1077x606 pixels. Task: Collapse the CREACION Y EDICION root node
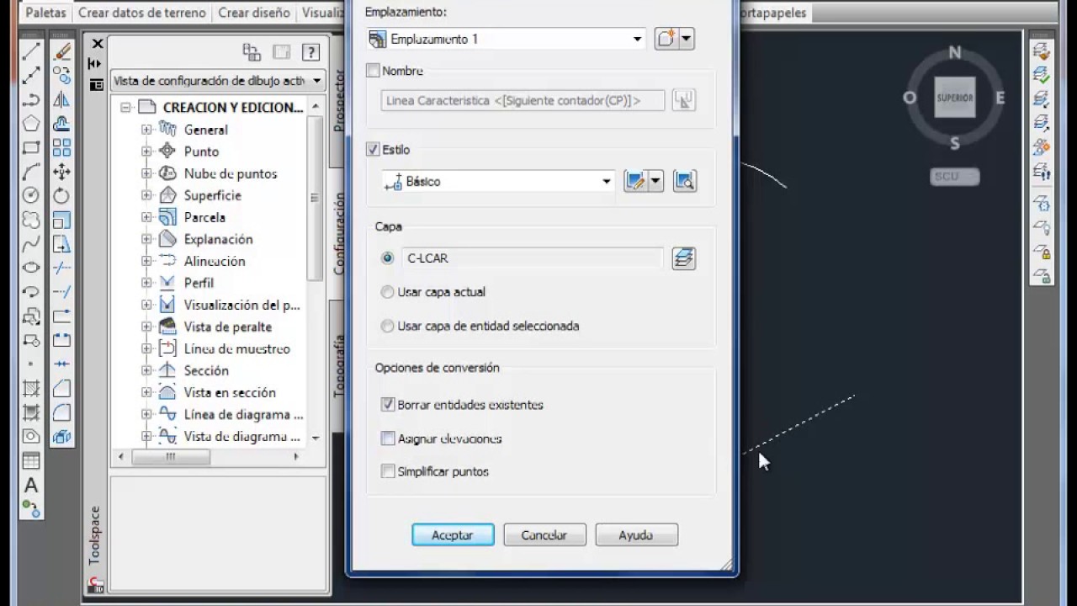126,107
